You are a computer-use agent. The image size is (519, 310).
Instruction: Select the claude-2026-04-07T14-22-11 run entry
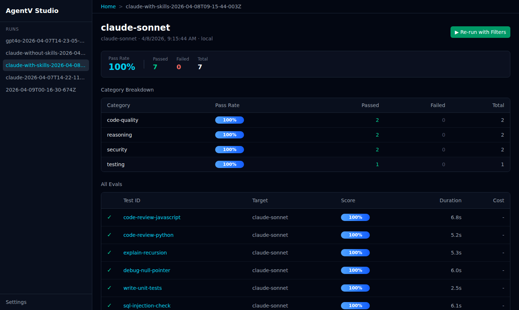pos(46,77)
